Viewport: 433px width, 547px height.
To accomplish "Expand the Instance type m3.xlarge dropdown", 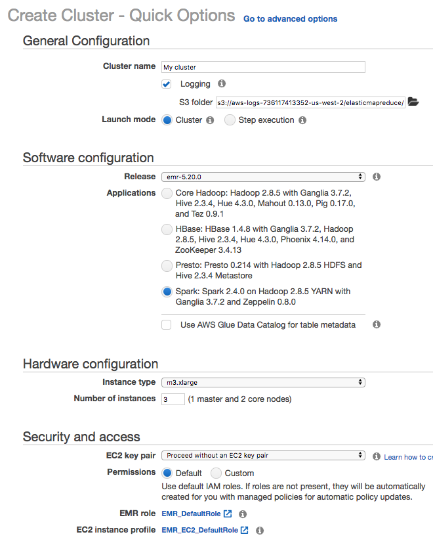I will click(262, 382).
